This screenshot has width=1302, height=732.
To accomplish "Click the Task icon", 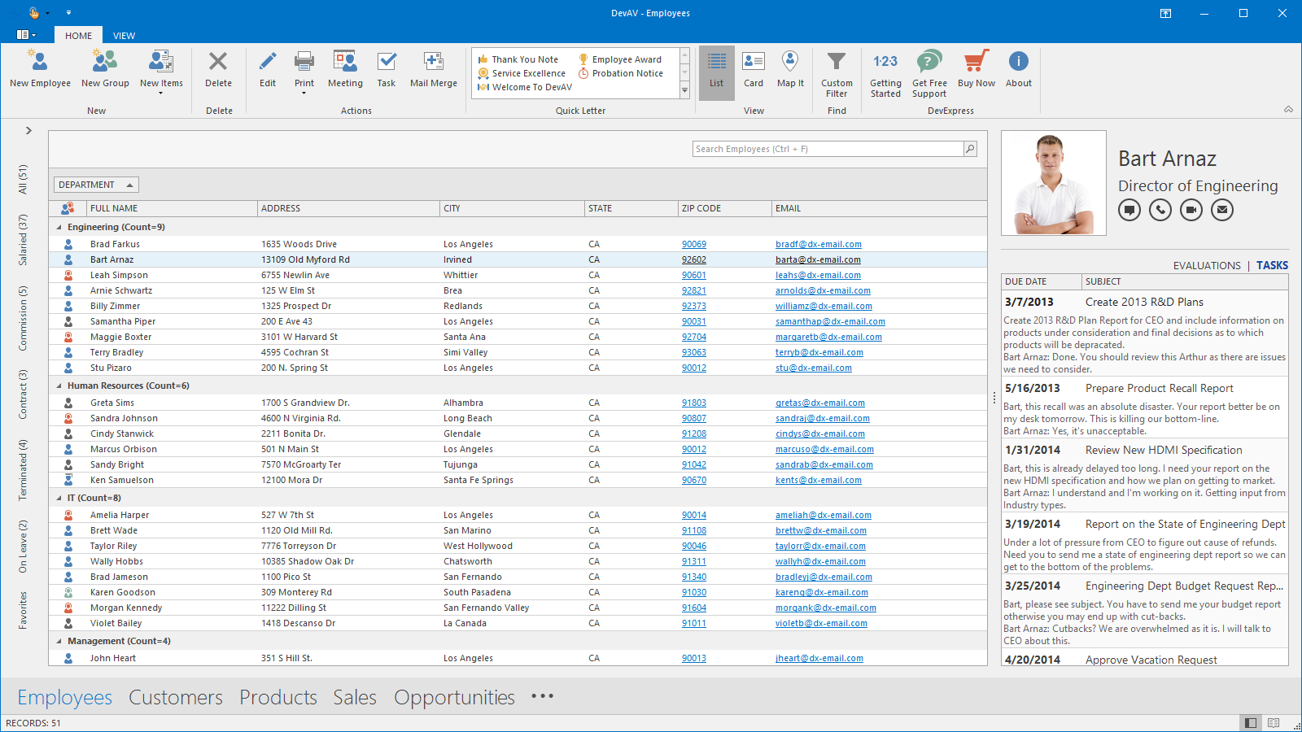I will (387, 68).
